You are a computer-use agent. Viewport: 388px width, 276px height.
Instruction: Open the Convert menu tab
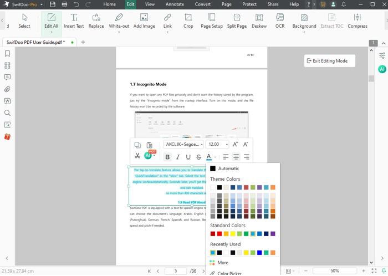(x=202, y=4)
